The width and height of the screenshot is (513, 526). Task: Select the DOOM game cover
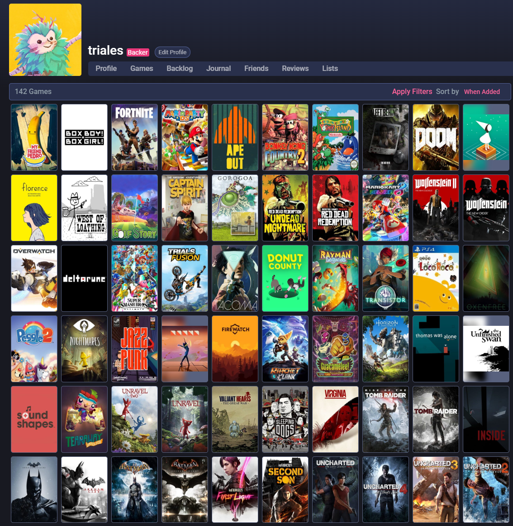point(436,137)
